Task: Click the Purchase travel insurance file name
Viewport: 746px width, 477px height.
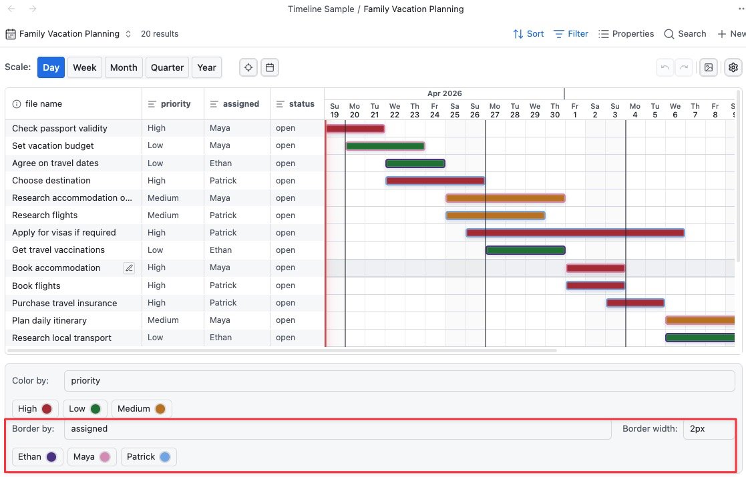Action: tap(64, 303)
